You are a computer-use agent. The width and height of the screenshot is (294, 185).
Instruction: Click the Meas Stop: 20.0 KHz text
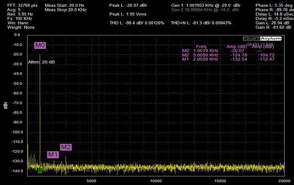(x=66, y=10)
